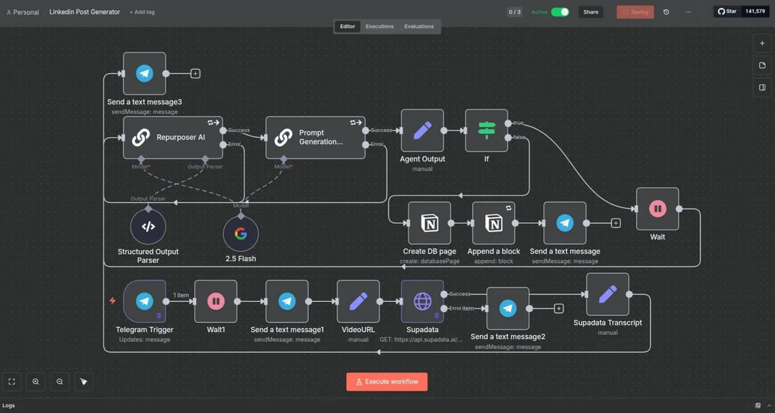Open the If condition node
This screenshot has width=775, height=413.
tap(487, 130)
